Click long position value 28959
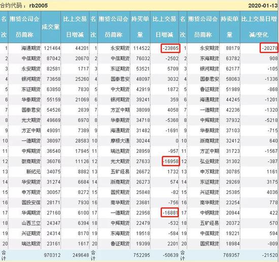 pyautogui.click(x=143, y=151)
